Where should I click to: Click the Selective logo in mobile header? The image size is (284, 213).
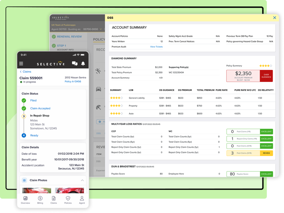click(x=51, y=64)
